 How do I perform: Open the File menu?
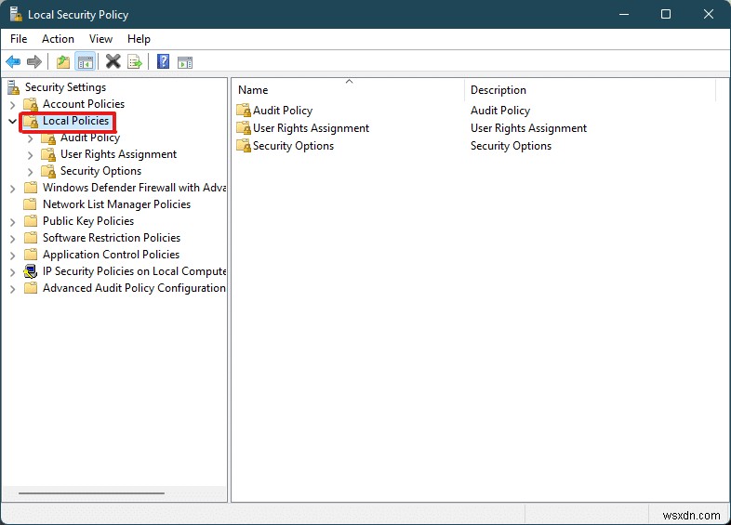point(19,39)
